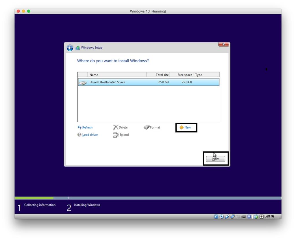Click New to create a partition
The height and width of the screenshot is (240, 296).
[x=188, y=127]
